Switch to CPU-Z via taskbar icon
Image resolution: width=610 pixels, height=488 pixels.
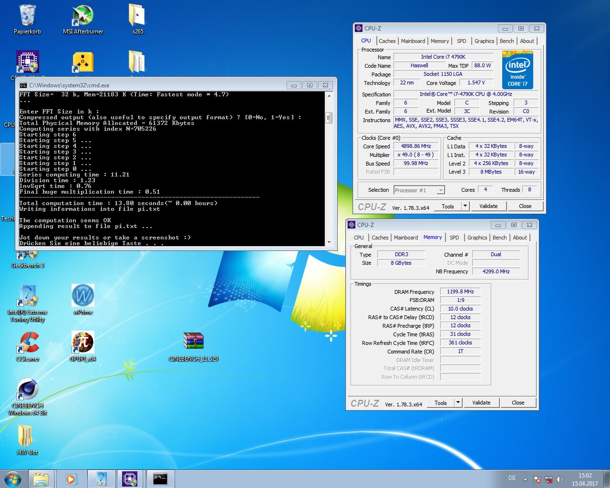[130, 478]
